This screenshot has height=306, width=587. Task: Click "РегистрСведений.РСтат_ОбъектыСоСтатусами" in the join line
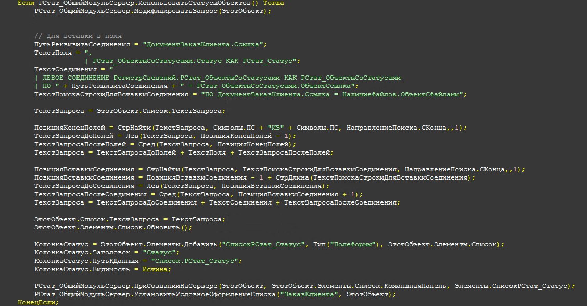click(197, 78)
